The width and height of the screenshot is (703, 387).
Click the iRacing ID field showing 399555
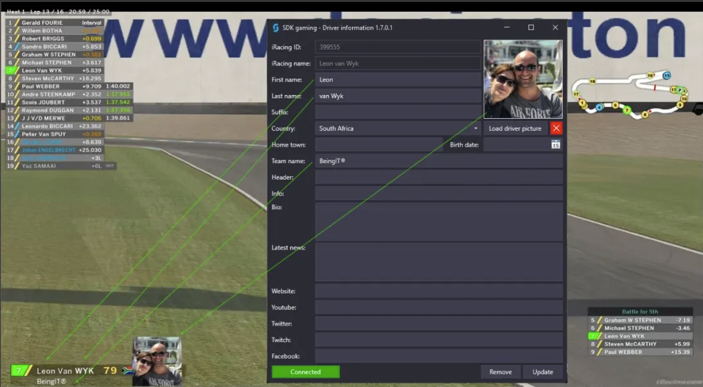click(x=398, y=47)
